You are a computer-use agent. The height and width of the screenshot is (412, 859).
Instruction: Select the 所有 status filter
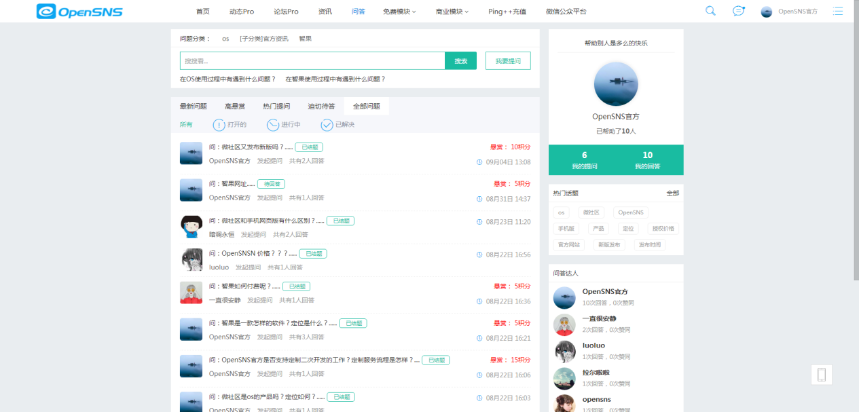[x=186, y=125]
